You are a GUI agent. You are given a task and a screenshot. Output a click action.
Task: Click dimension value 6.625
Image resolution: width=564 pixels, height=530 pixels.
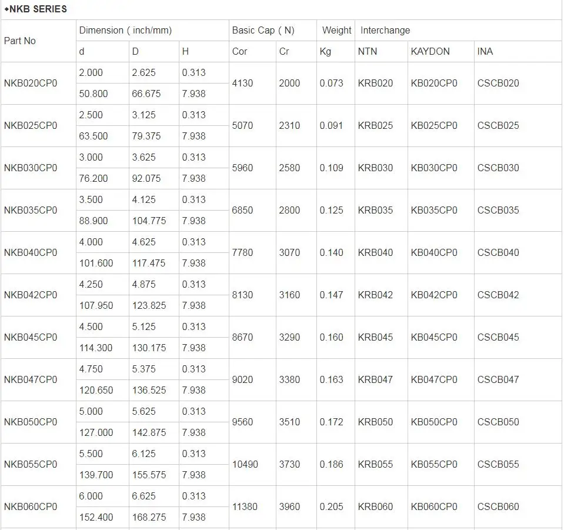[x=144, y=496]
